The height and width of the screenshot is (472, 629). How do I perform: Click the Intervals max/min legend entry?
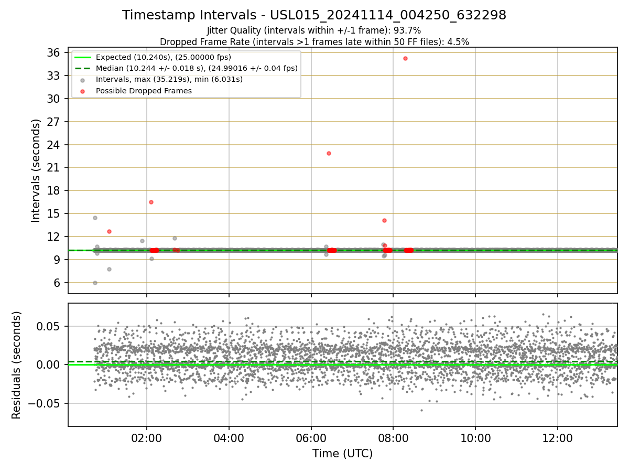click(x=161, y=80)
